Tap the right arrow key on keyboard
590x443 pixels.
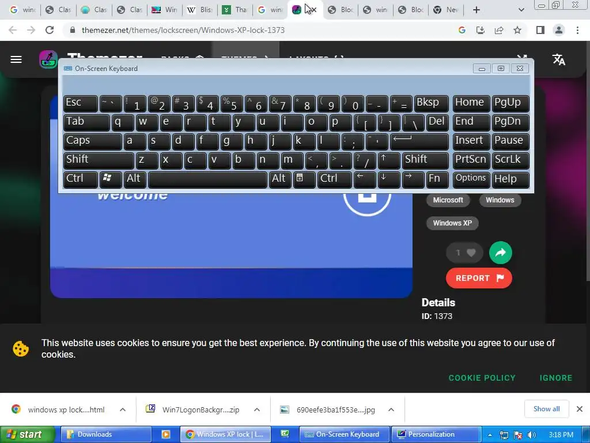[x=413, y=179]
